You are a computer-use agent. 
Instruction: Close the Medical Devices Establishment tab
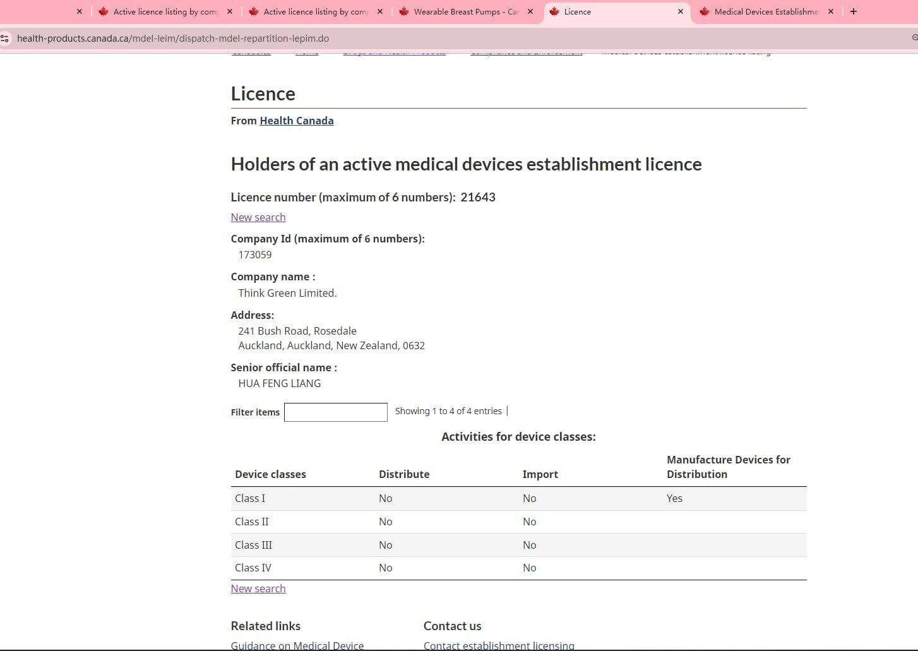click(x=830, y=11)
